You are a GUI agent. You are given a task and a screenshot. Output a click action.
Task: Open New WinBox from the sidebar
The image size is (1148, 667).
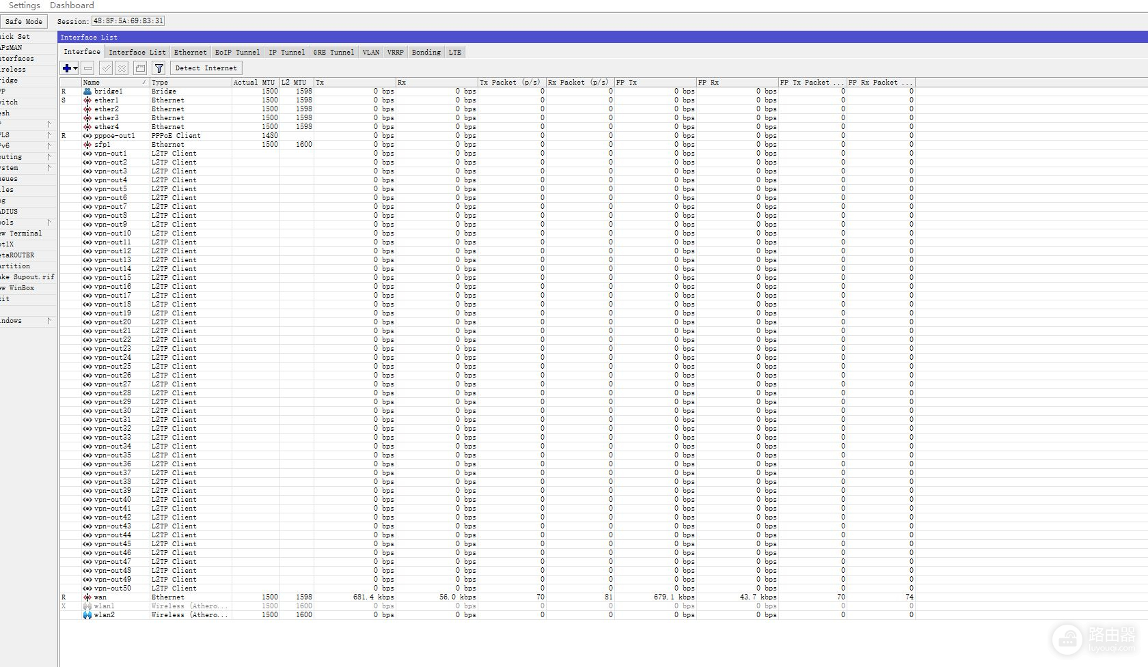pyautogui.click(x=17, y=288)
